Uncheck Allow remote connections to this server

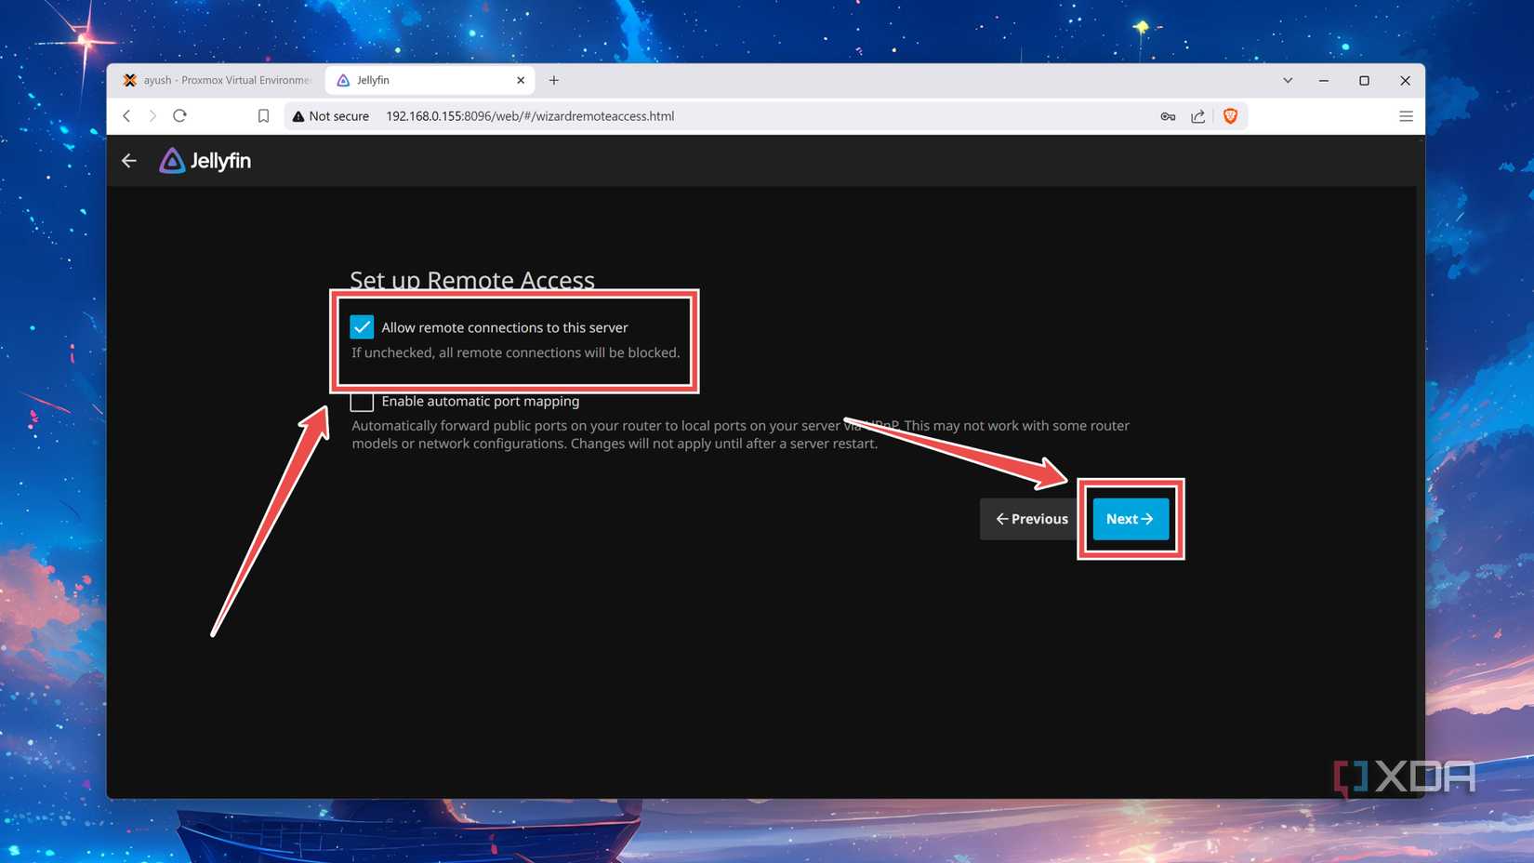pyautogui.click(x=362, y=326)
